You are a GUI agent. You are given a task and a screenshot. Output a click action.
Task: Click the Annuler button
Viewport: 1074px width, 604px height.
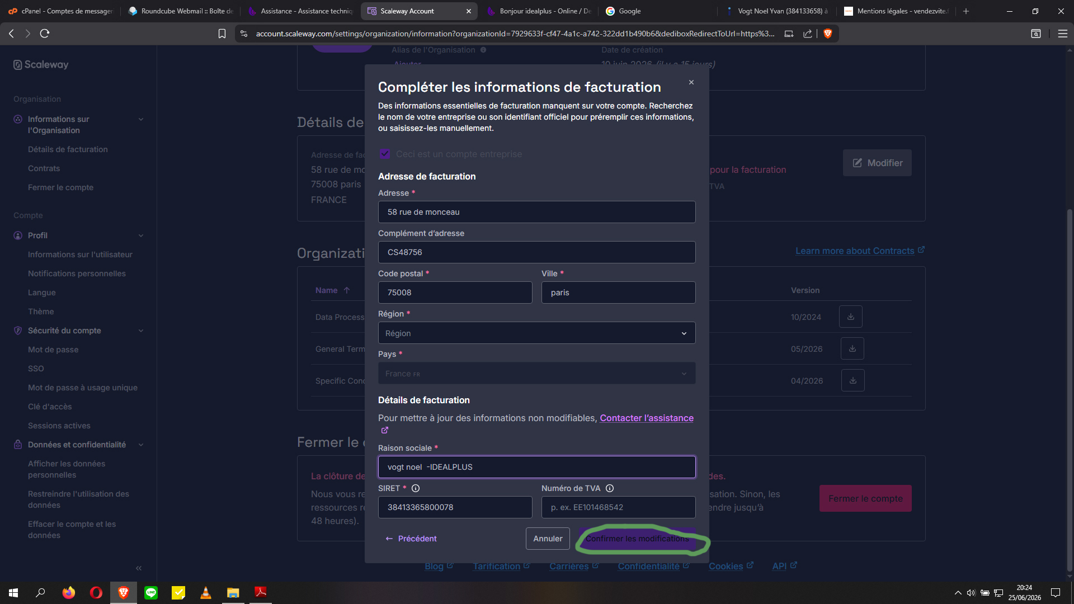coord(548,539)
